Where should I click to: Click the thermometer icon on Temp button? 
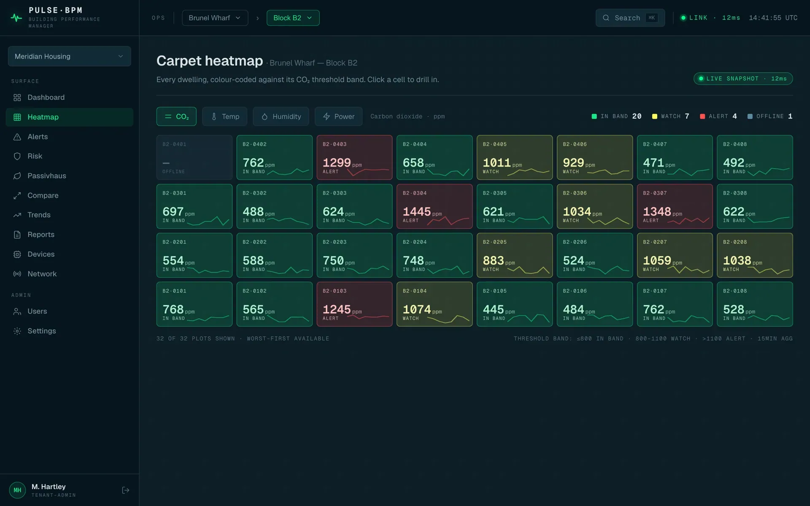tap(214, 116)
